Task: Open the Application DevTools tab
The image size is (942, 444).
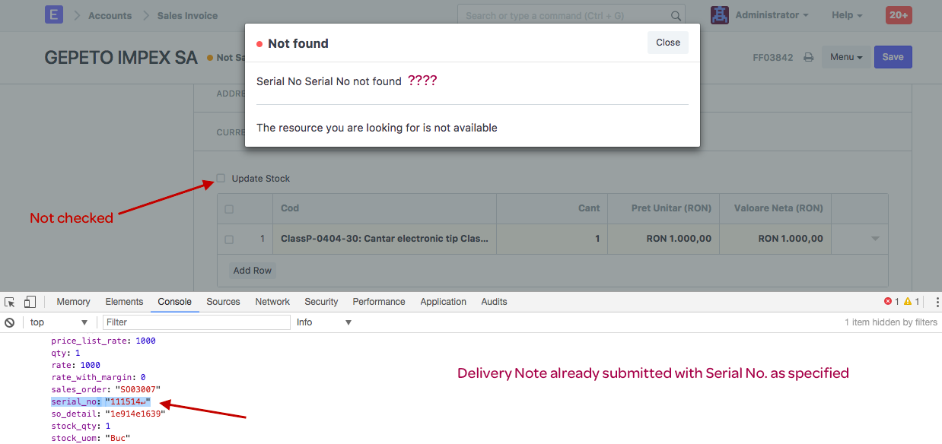Action: point(443,302)
